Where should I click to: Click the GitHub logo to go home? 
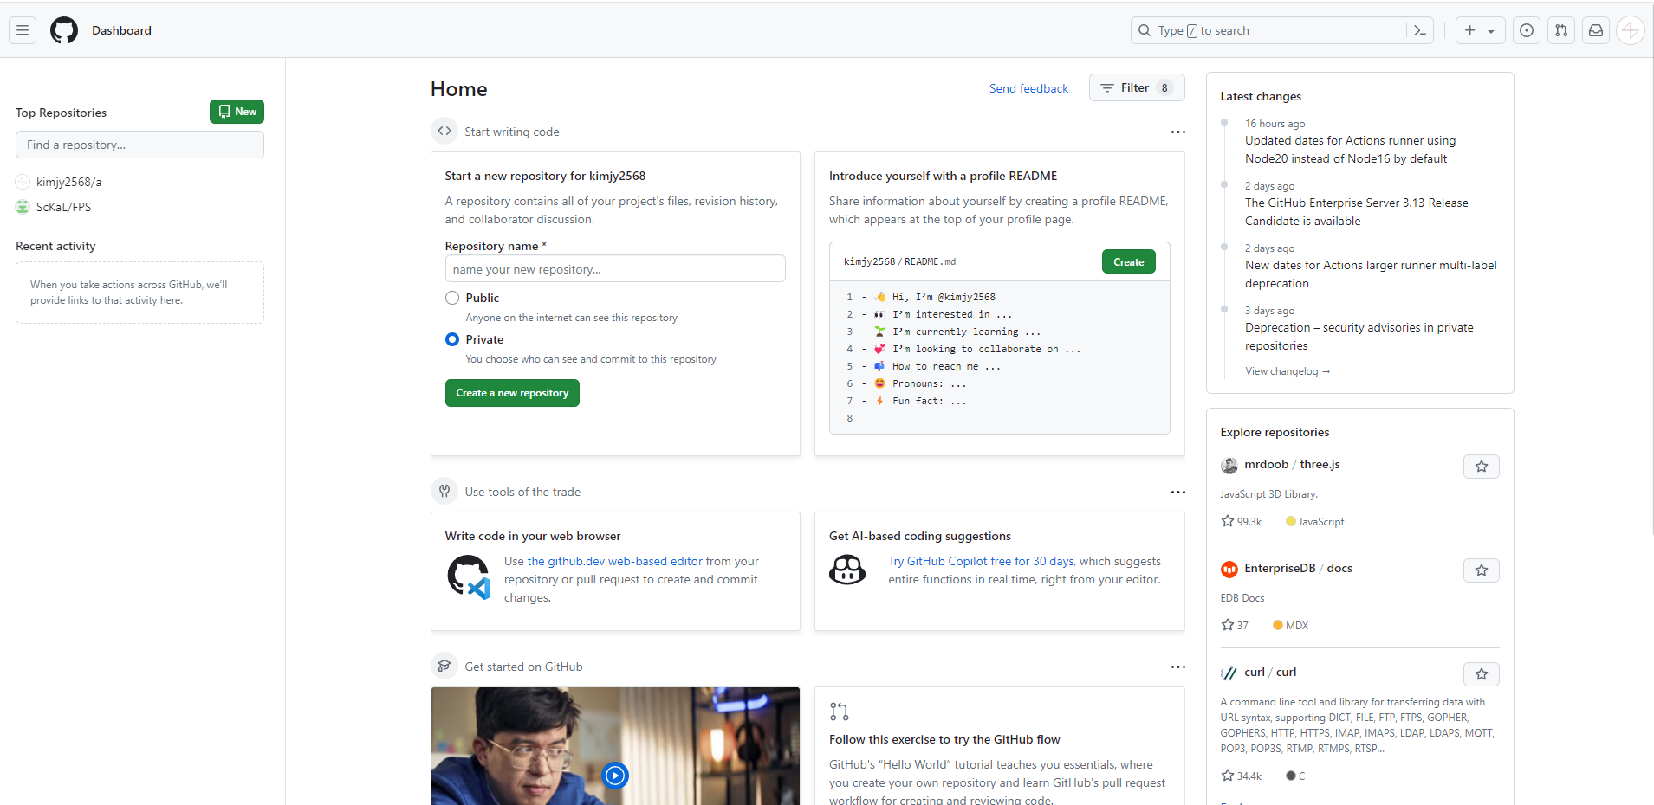[x=63, y=30]
